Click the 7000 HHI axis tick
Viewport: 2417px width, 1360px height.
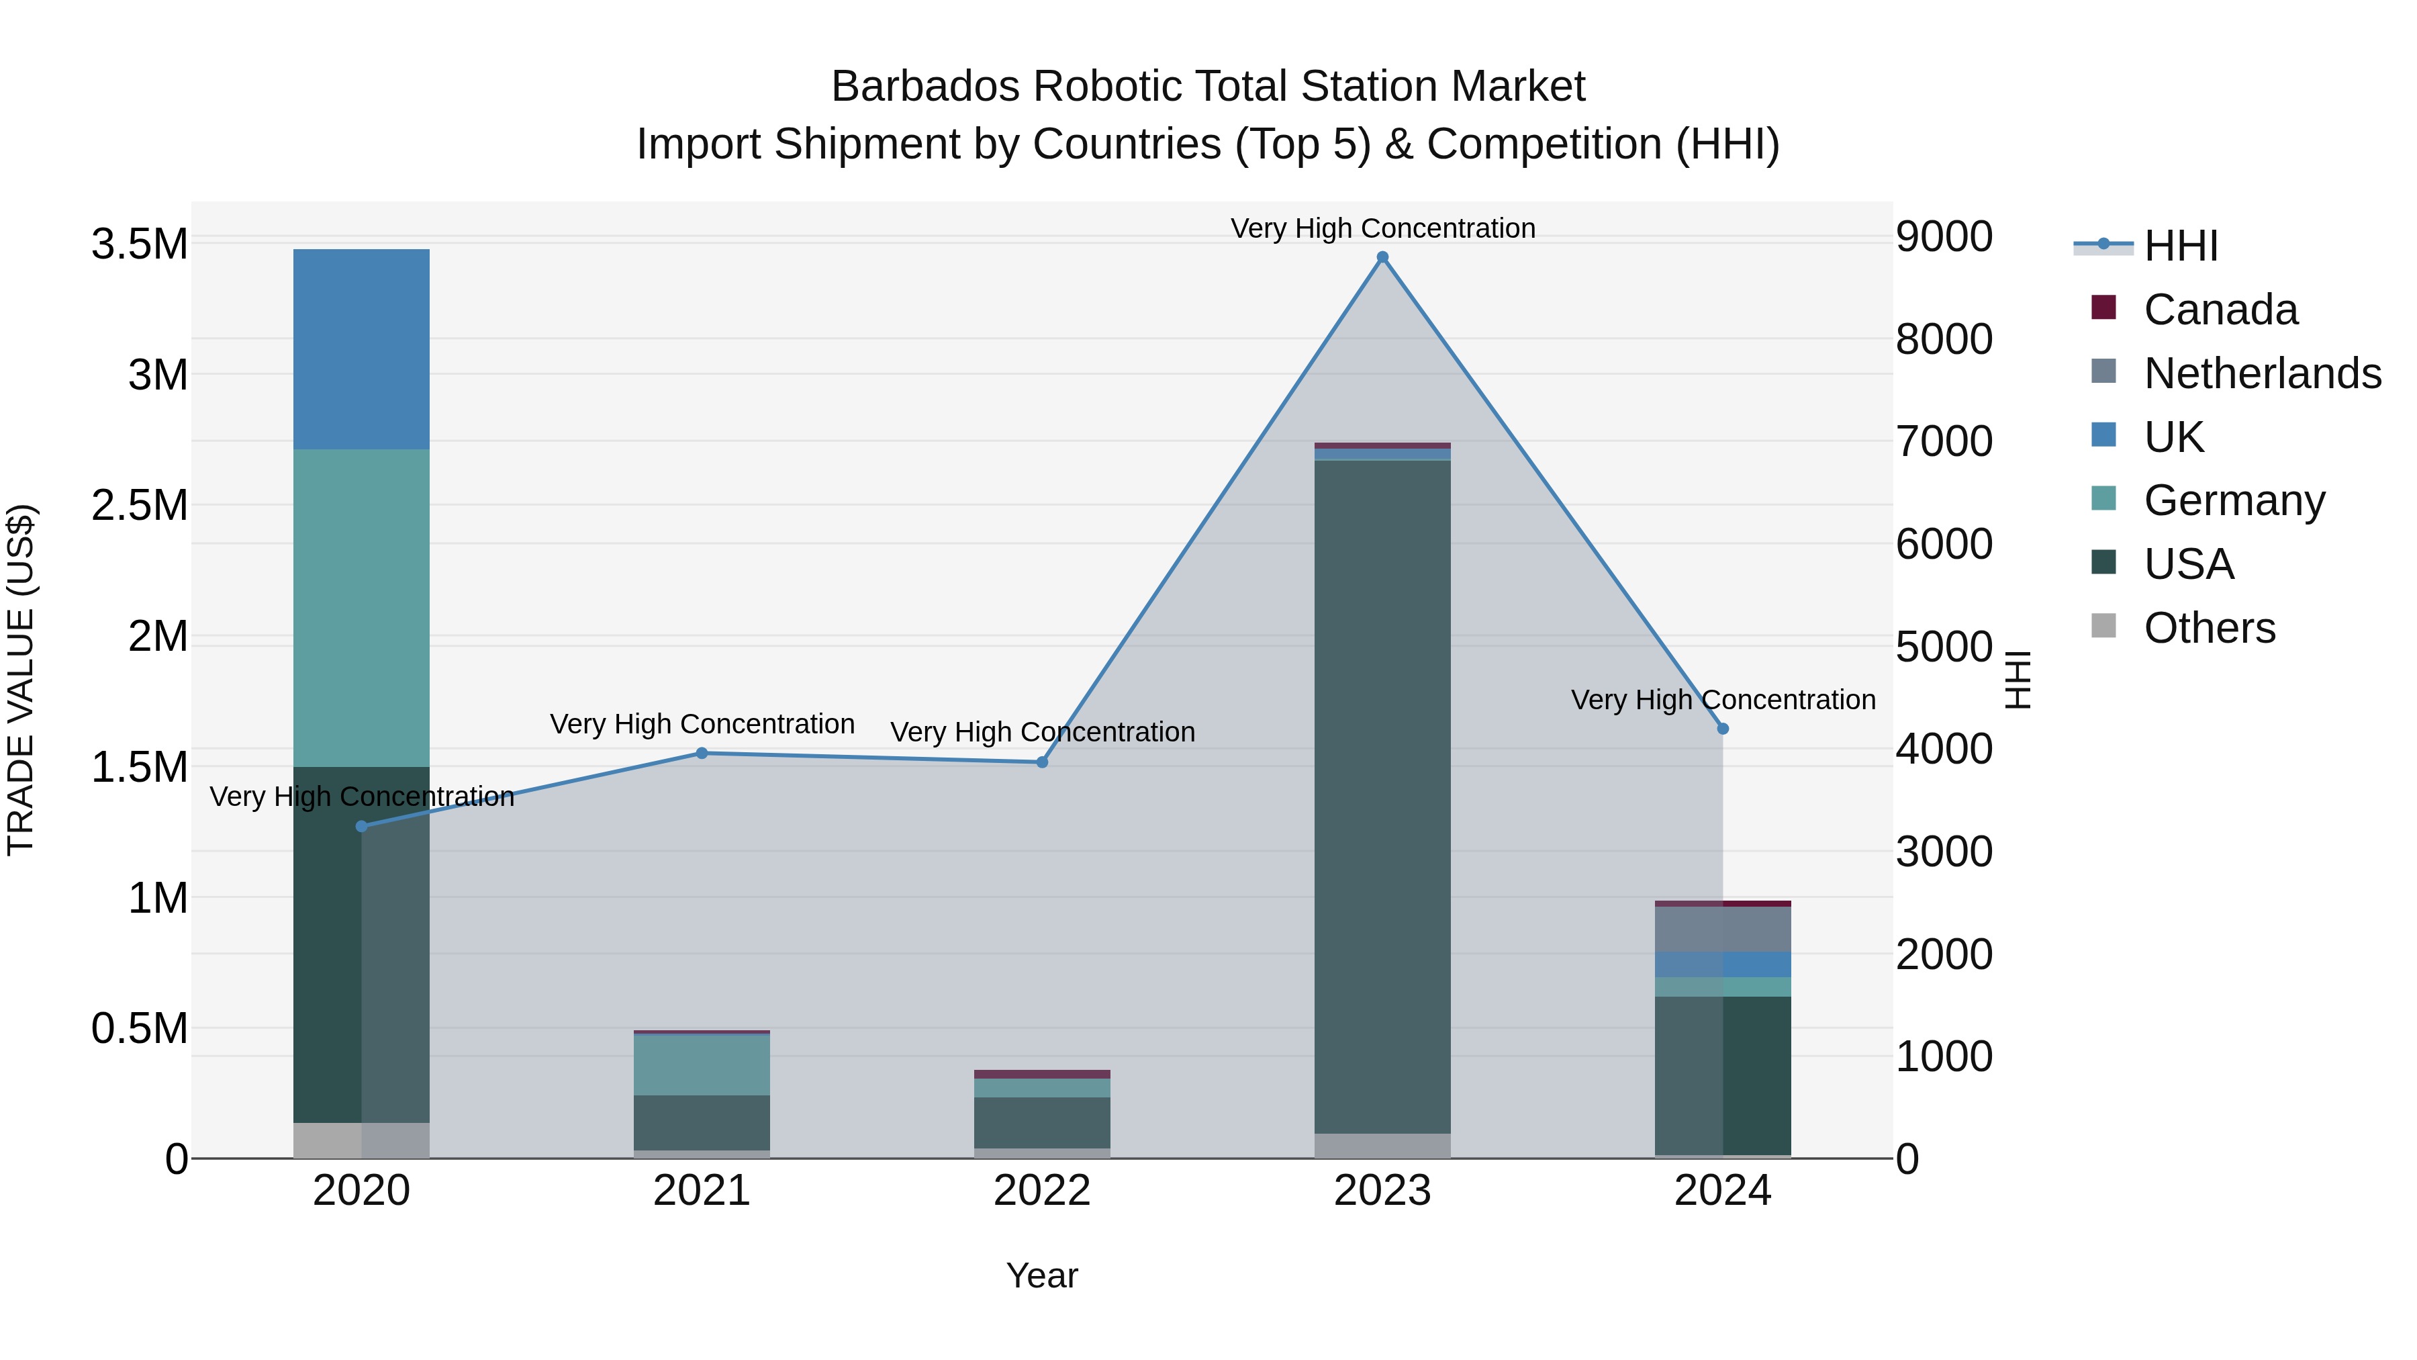tap(1944, 441)
